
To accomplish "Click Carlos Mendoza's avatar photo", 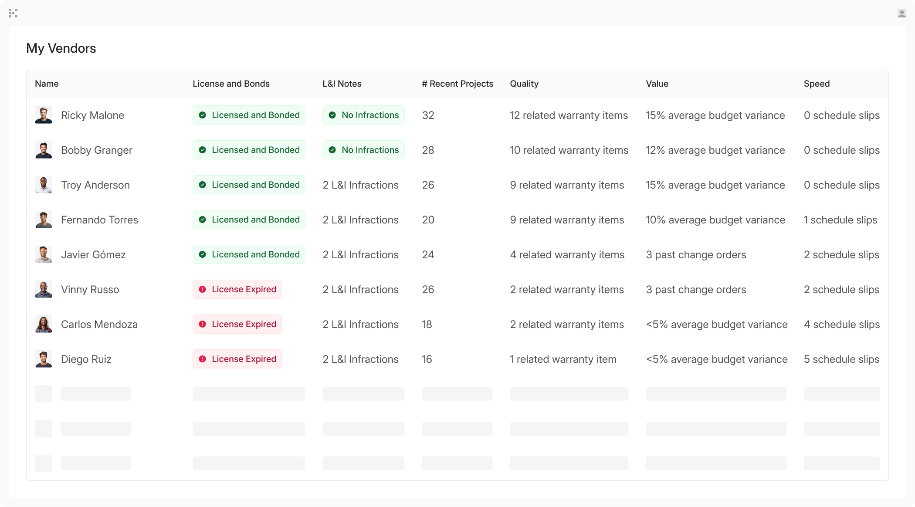I will (44, 324).
